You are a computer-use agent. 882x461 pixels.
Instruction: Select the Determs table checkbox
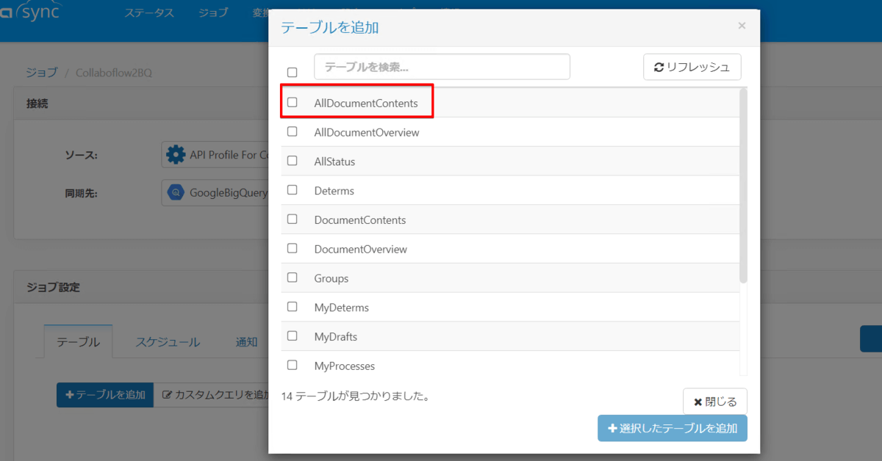293,189
